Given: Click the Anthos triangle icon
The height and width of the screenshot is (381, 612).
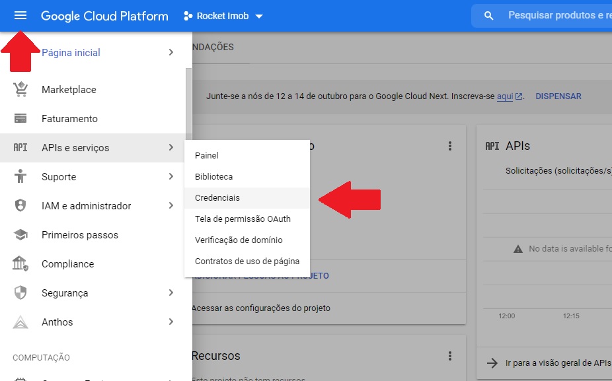Looking at the screenshot, I should (20, 322).
